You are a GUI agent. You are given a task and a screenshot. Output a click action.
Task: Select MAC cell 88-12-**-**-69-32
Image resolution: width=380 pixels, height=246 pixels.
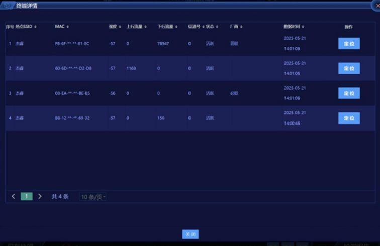click(x=72, y=118)
